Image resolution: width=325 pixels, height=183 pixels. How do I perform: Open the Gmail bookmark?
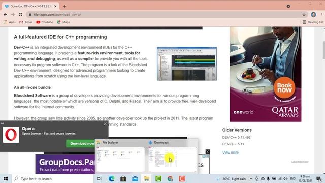click(x=26, y=22)
